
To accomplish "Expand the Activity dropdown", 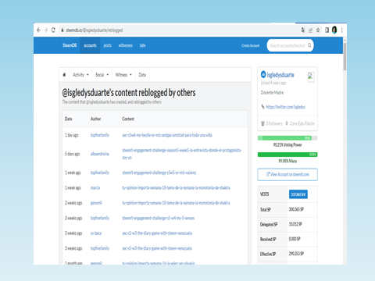I will 80,75.
